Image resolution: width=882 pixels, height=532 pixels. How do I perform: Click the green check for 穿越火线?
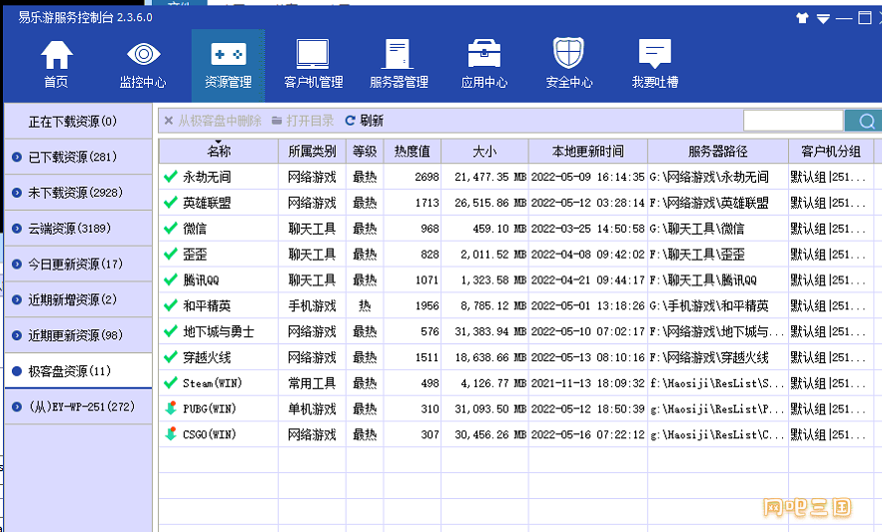point(171,357)
